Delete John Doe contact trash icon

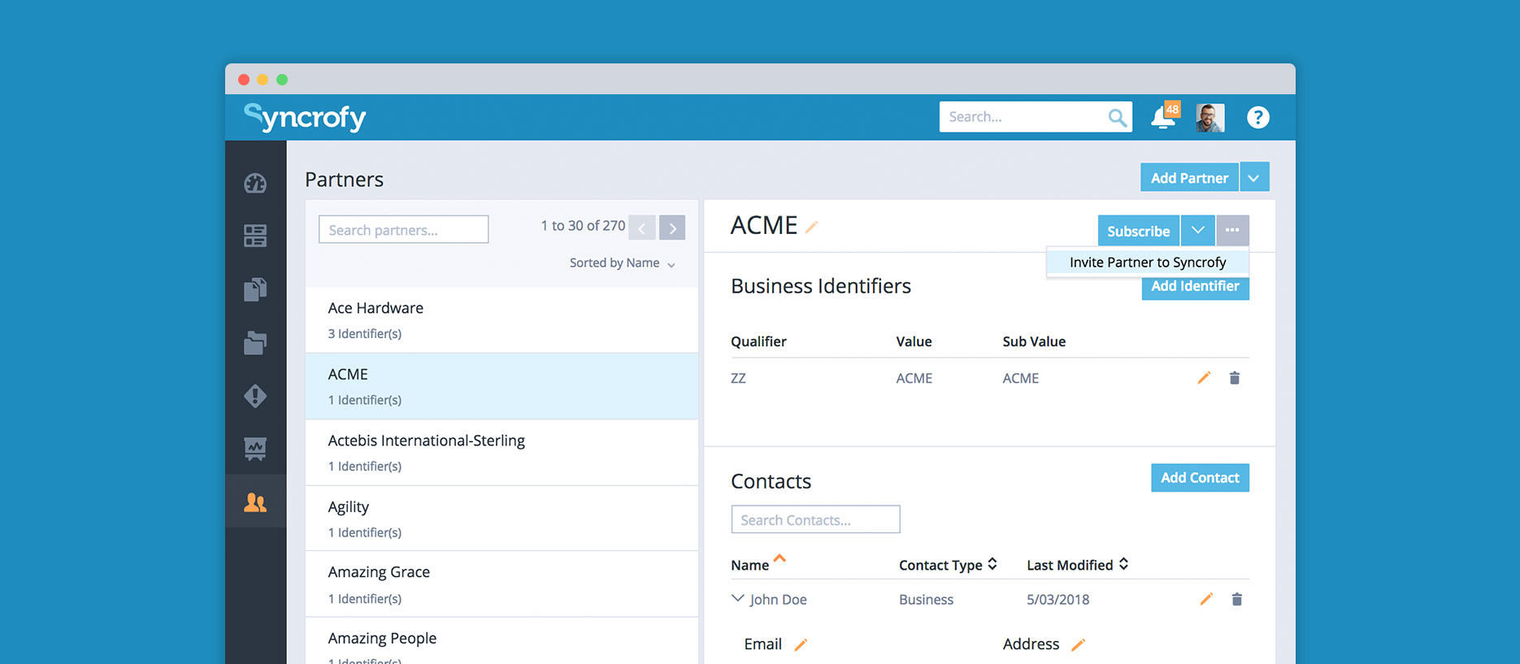click(1237, 599)
